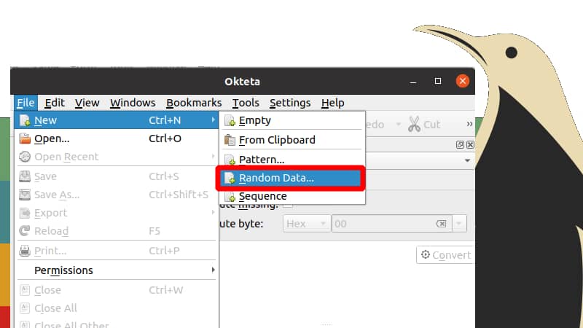Clear the substitute byte field with the clear icon
Viewport: 583px width, 328px height.
[x=442, y=224]
